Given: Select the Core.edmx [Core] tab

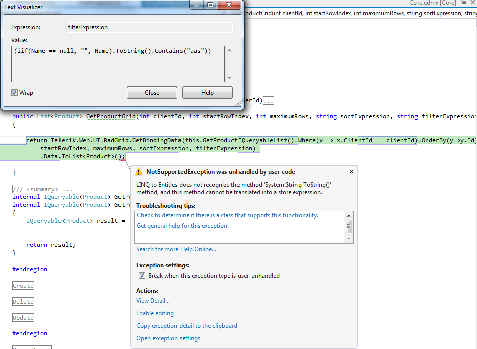Looking at the screenshot, I should pos(433,3).
